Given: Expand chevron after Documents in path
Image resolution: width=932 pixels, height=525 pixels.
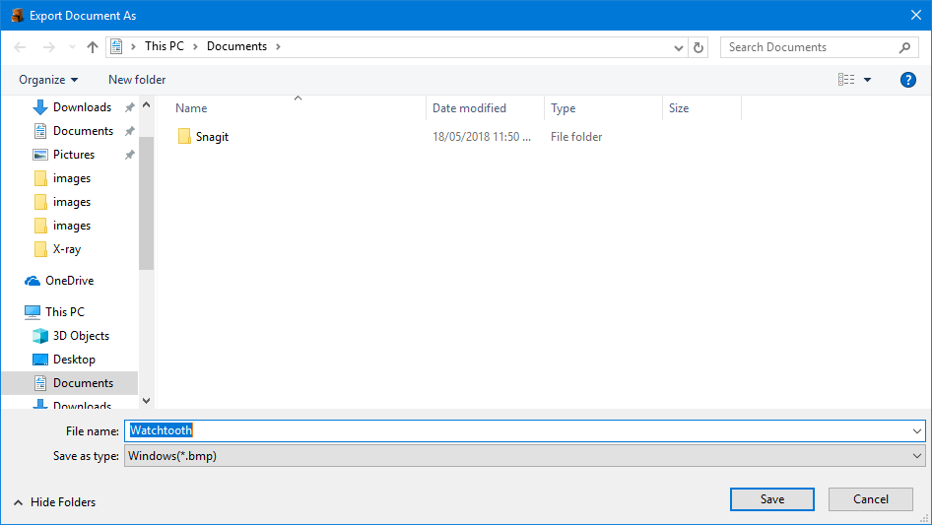Looking at the screenshot, I should coord(278,46).
